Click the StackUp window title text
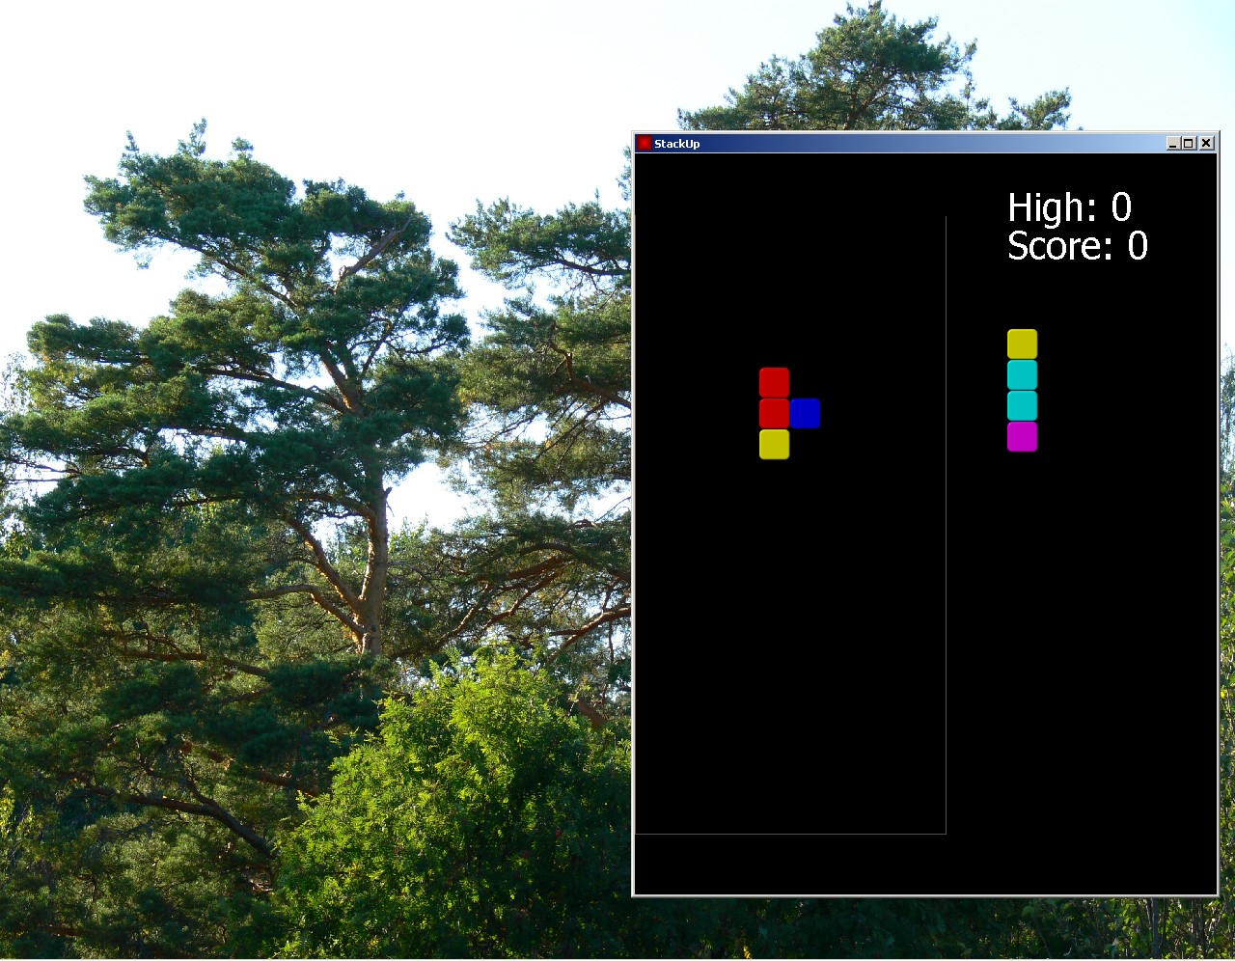 [x=676, y=144]
